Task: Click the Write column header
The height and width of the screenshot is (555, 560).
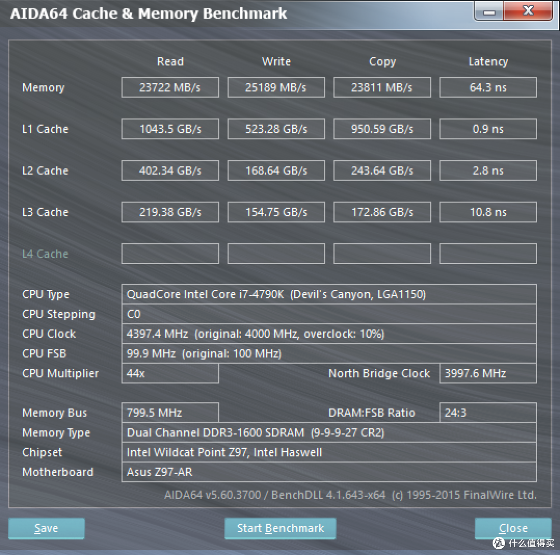Action: tap(276, 62)
